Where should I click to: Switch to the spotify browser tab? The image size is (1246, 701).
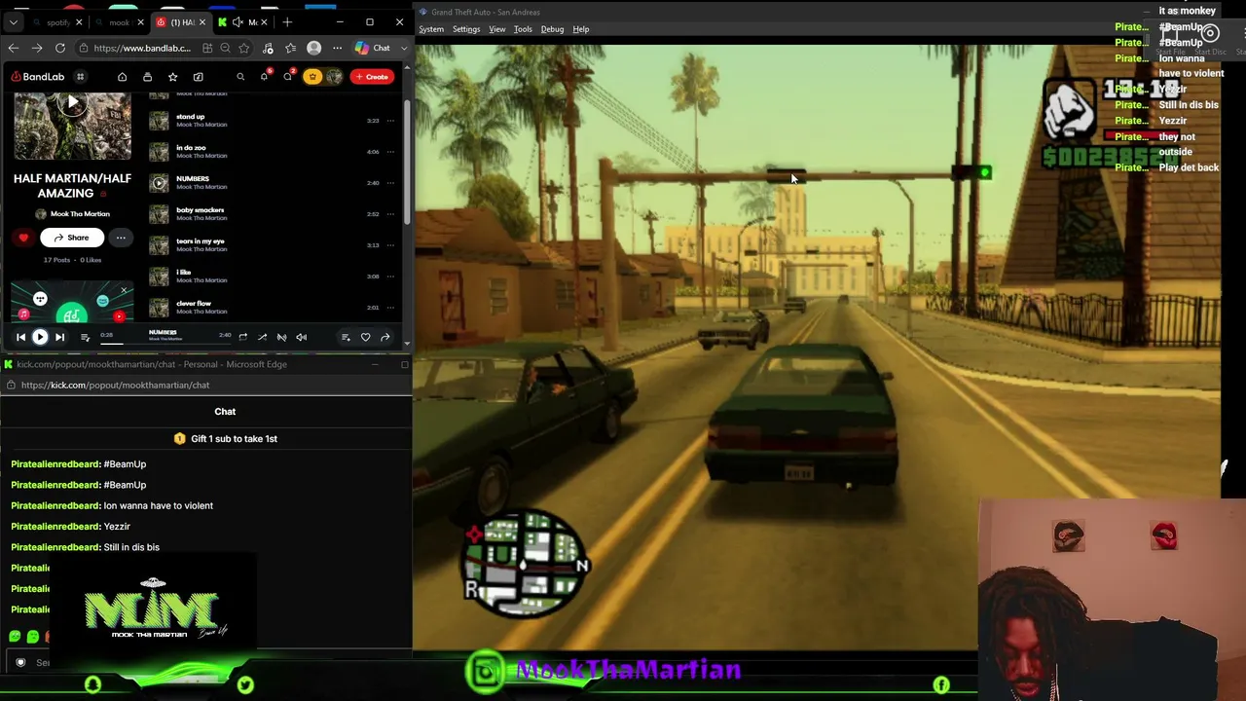tap(59, 22)
